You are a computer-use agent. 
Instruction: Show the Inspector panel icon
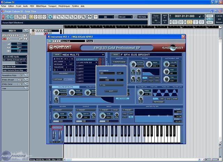click(x=8, y=17)
